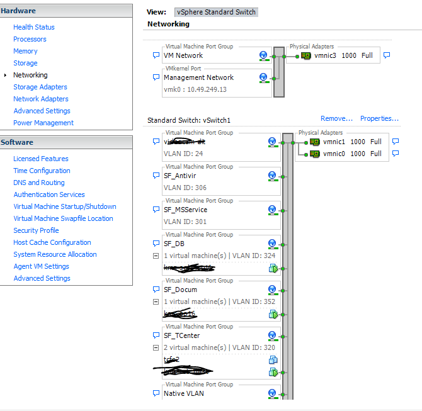Screen dimensions: 422x411
Task: Click powered-on VM icon under SF_Docum
Action: coord(273,314)
